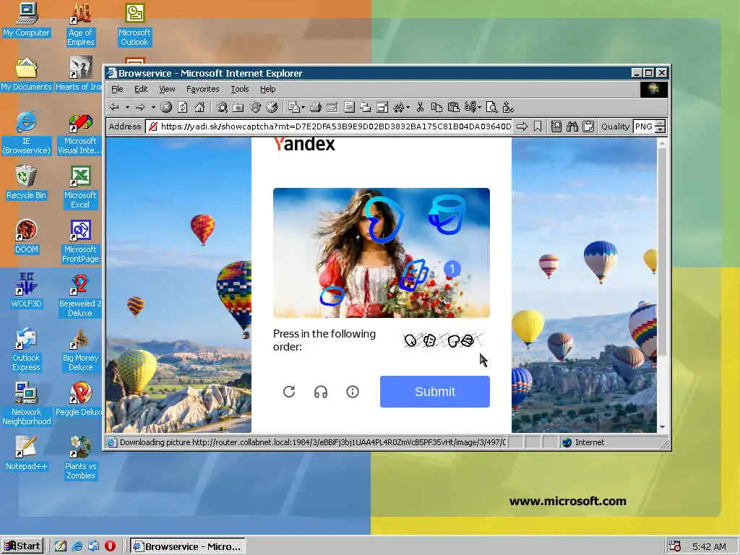Go back with the Back arrow
Viewport: 740px width, 555px height.
(x=115, y=108)
